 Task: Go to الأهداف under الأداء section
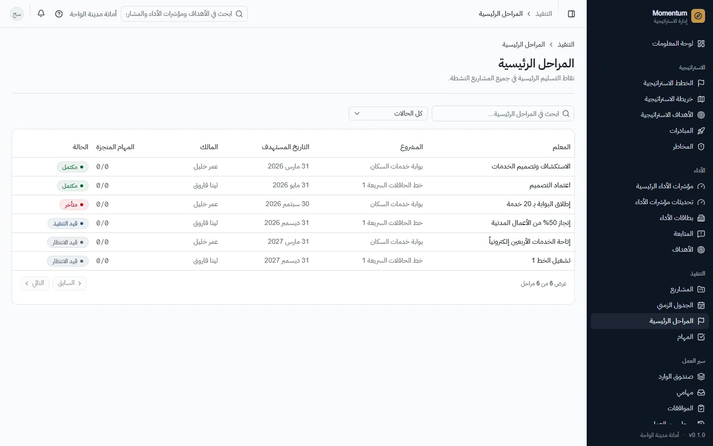coord(650,250)
